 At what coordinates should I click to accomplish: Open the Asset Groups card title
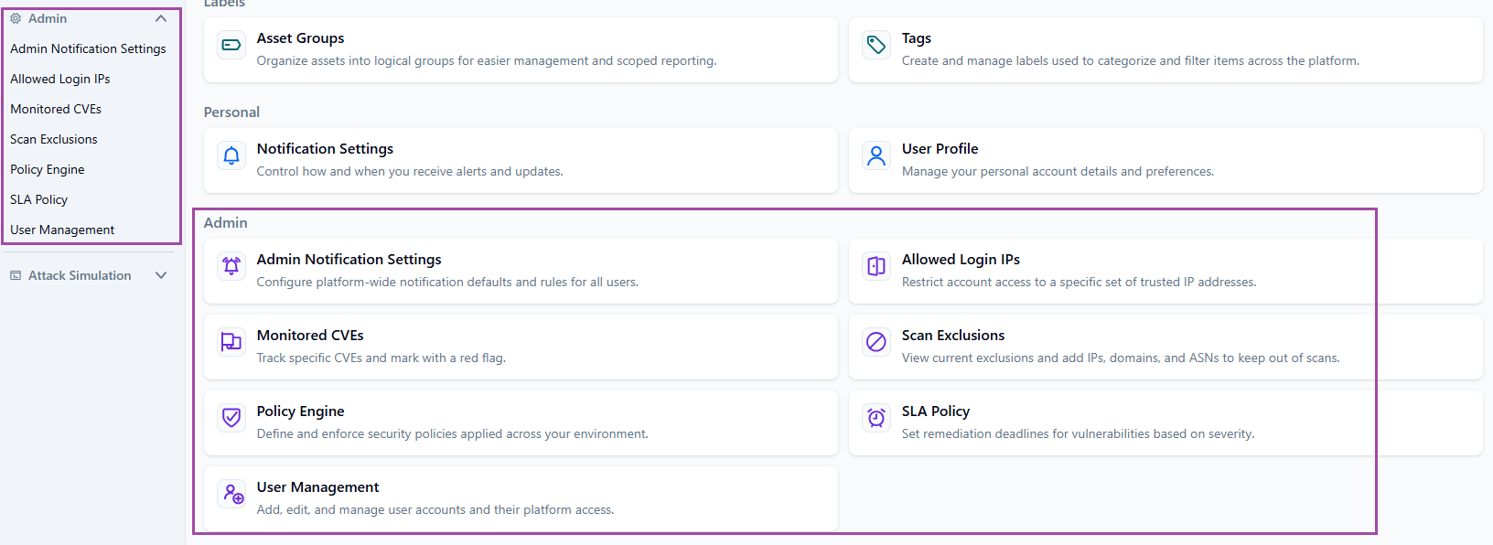(300, 38)
